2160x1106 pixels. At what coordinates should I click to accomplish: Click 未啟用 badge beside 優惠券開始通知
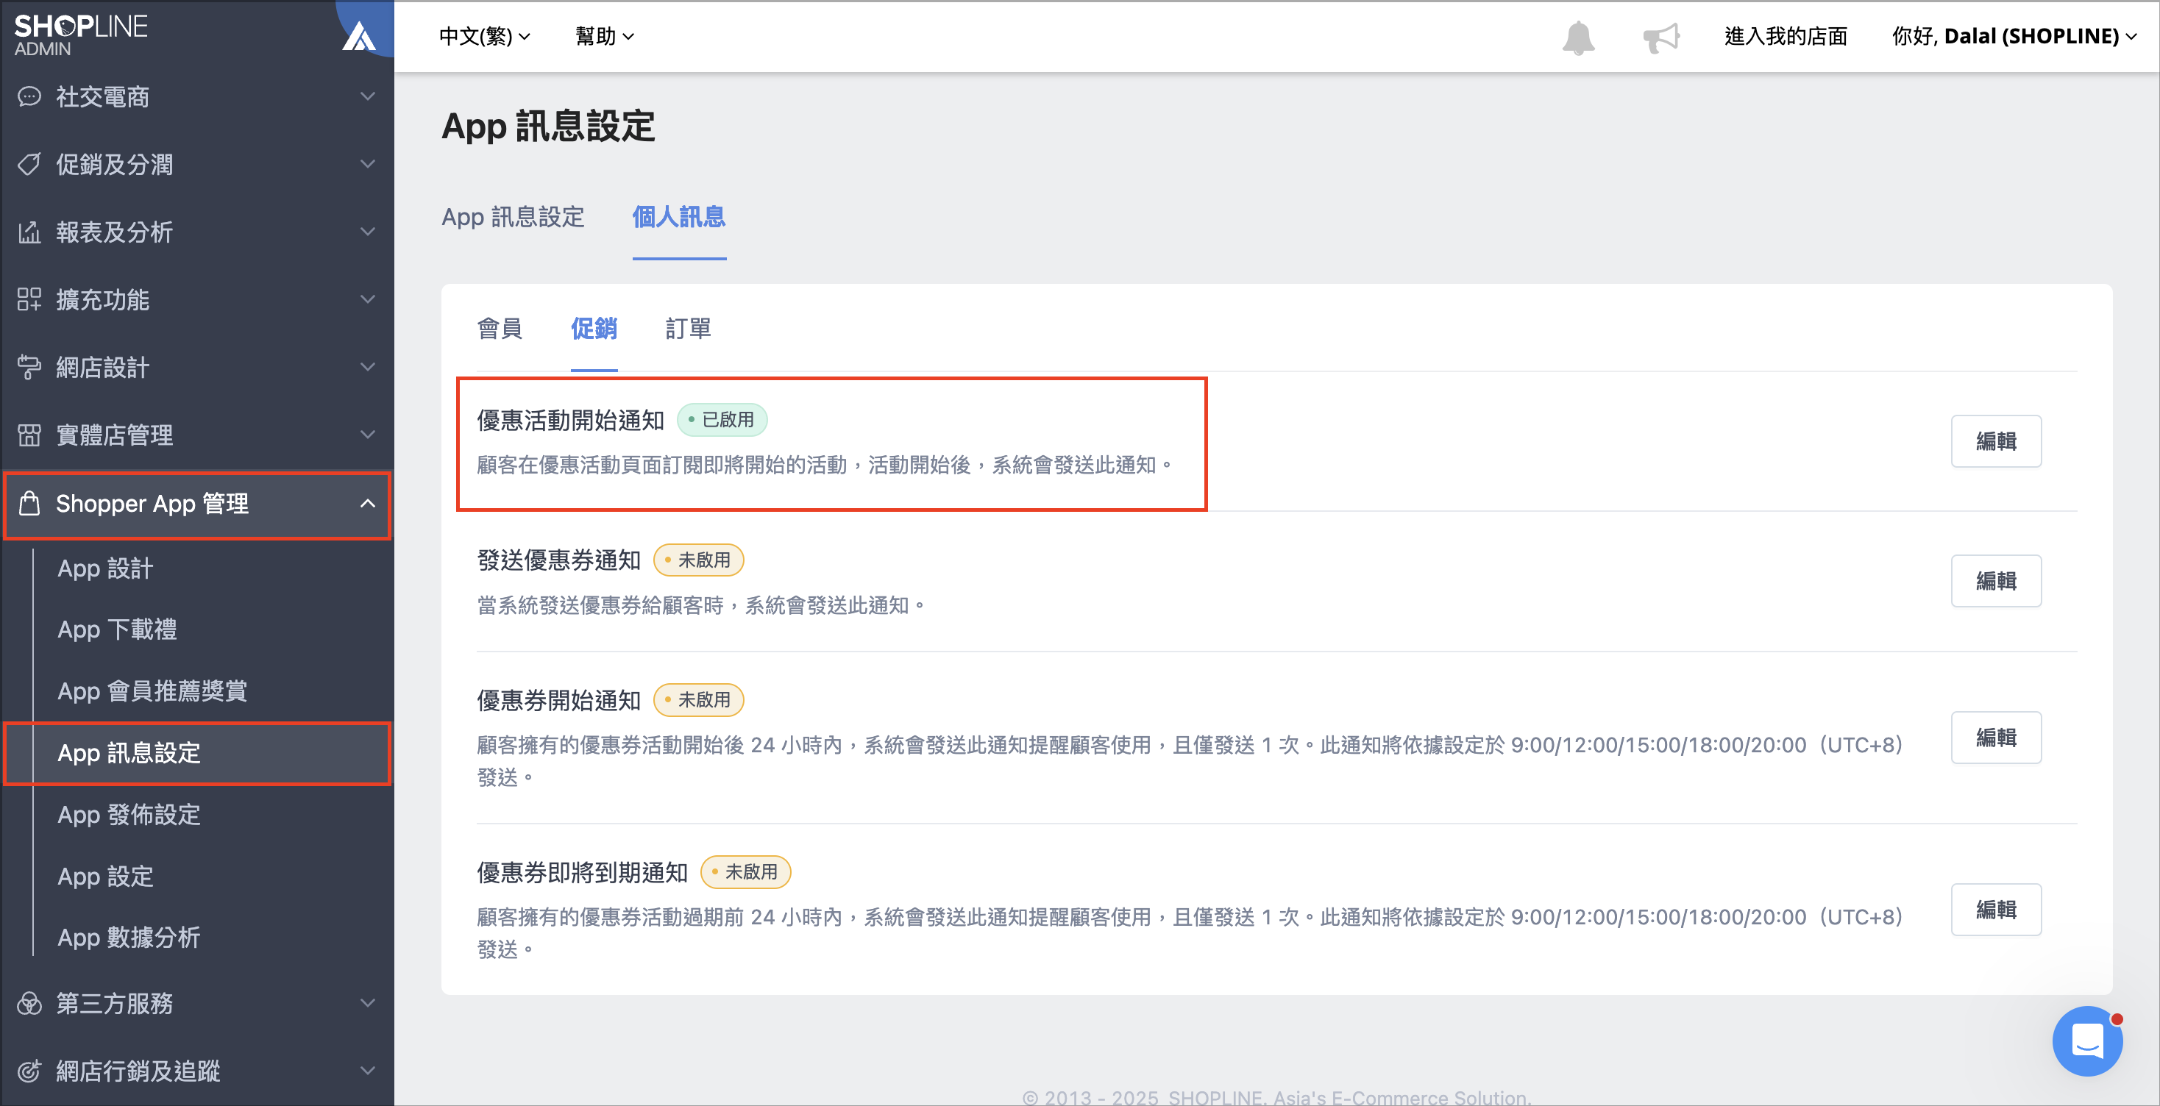pos(698,699)
